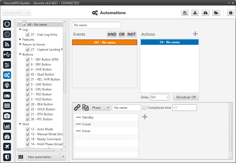Open the shield sidebar icon
Screen dimensions: 236x163
7,157
